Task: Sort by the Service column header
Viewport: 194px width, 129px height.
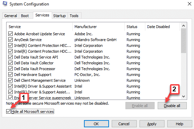Action: pyautogui.click(x=40, y=27)
